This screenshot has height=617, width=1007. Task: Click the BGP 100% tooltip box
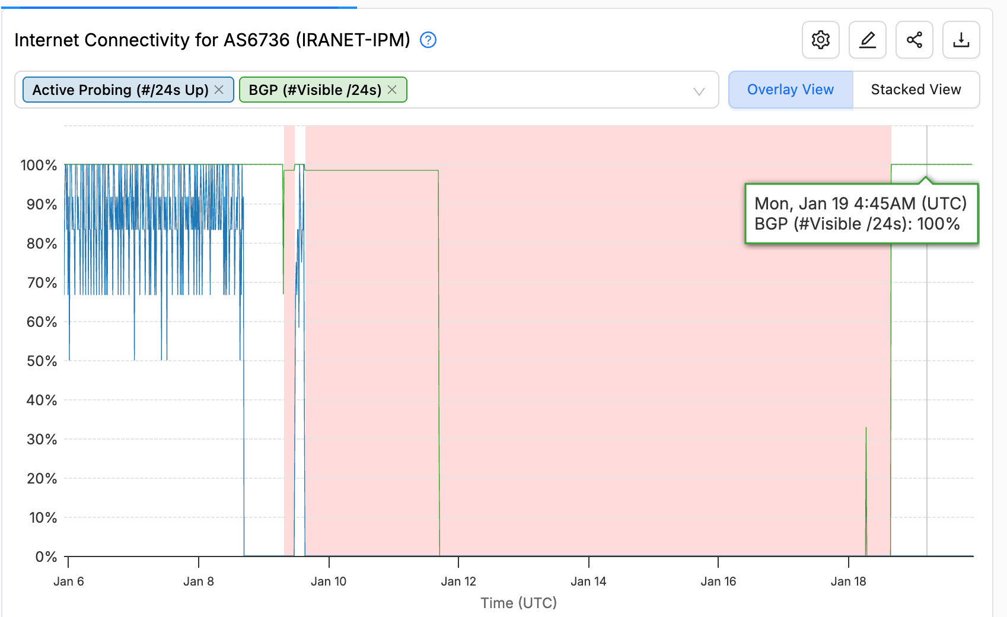click(861, 214)
